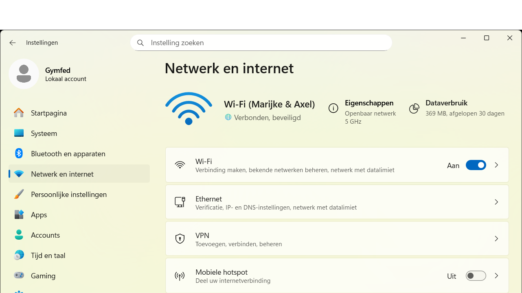This screenshot has height=293, width=522.
Task: Click the Bluetooth en apparaten icon
Action: pos(19,153)
